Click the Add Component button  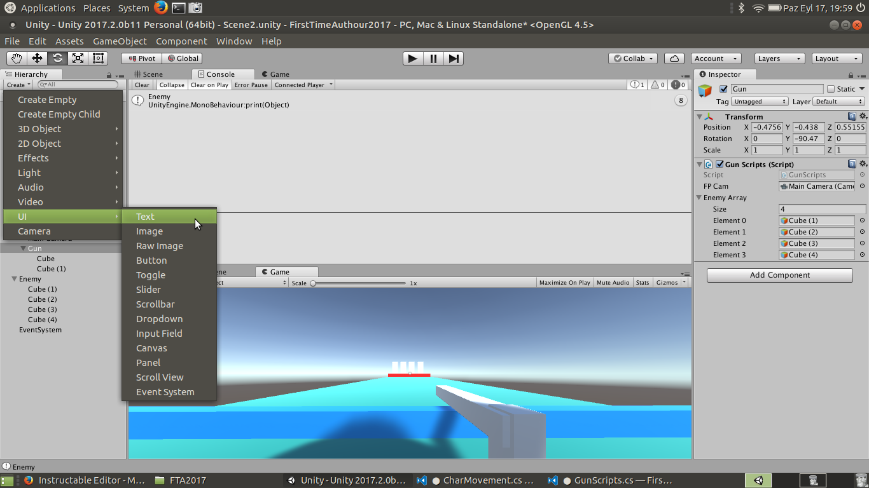(x=779, y=275)
